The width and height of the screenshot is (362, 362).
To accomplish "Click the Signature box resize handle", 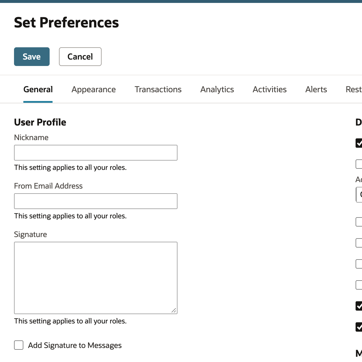I will 174,310.
